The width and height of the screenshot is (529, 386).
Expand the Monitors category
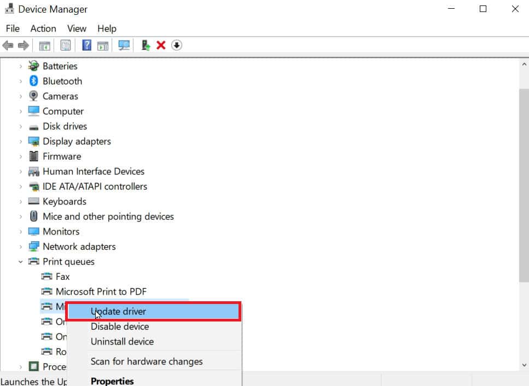(21, 232)
